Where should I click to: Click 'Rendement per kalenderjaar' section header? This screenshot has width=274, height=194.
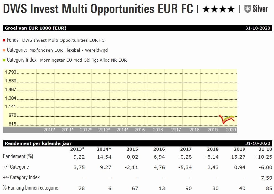[38, 143]
